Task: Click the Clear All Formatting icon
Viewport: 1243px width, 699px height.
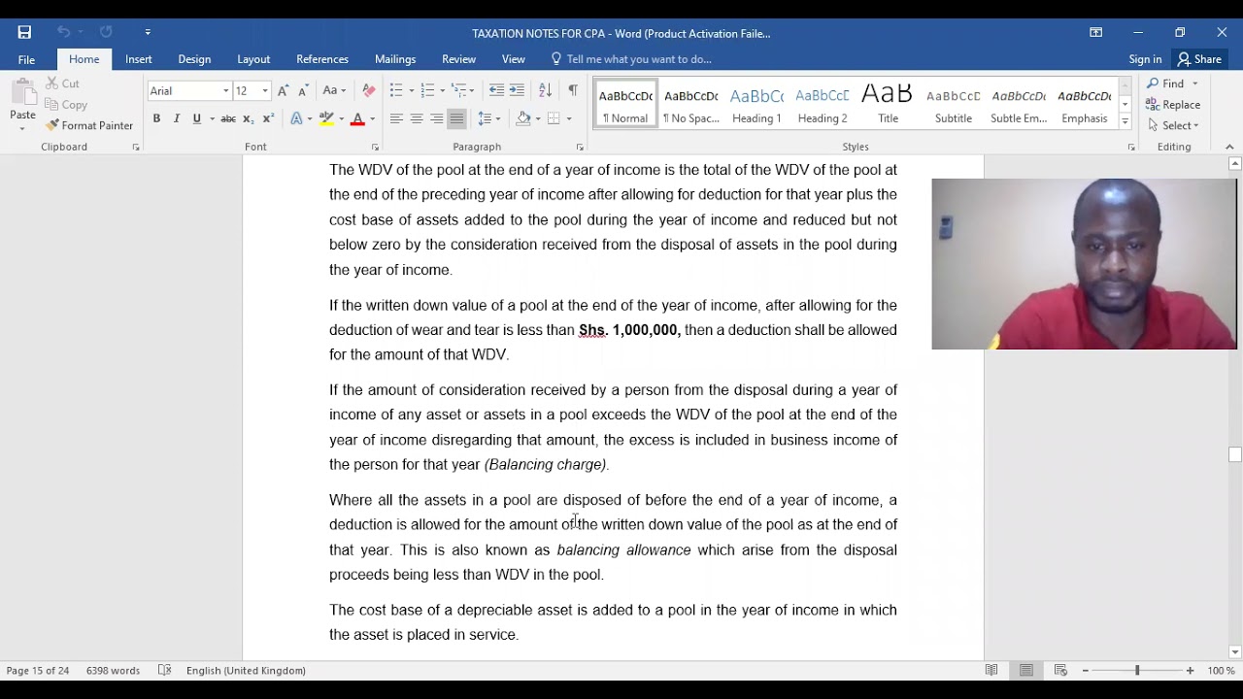Action: pyautogui.click(x=369, y=90)
